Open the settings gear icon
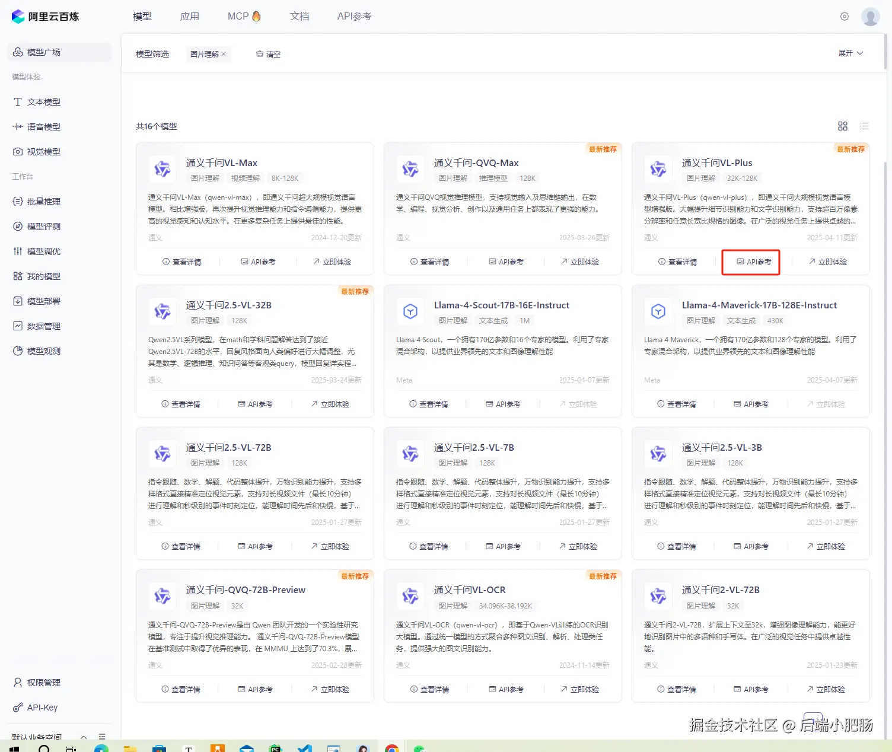This screenshot has width=892, height=752. (x=845, y=17)
